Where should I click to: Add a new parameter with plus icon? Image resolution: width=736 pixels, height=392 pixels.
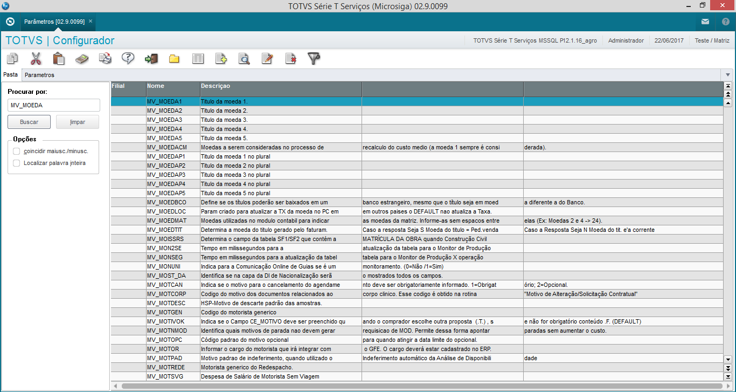click(x=221, y=58)
